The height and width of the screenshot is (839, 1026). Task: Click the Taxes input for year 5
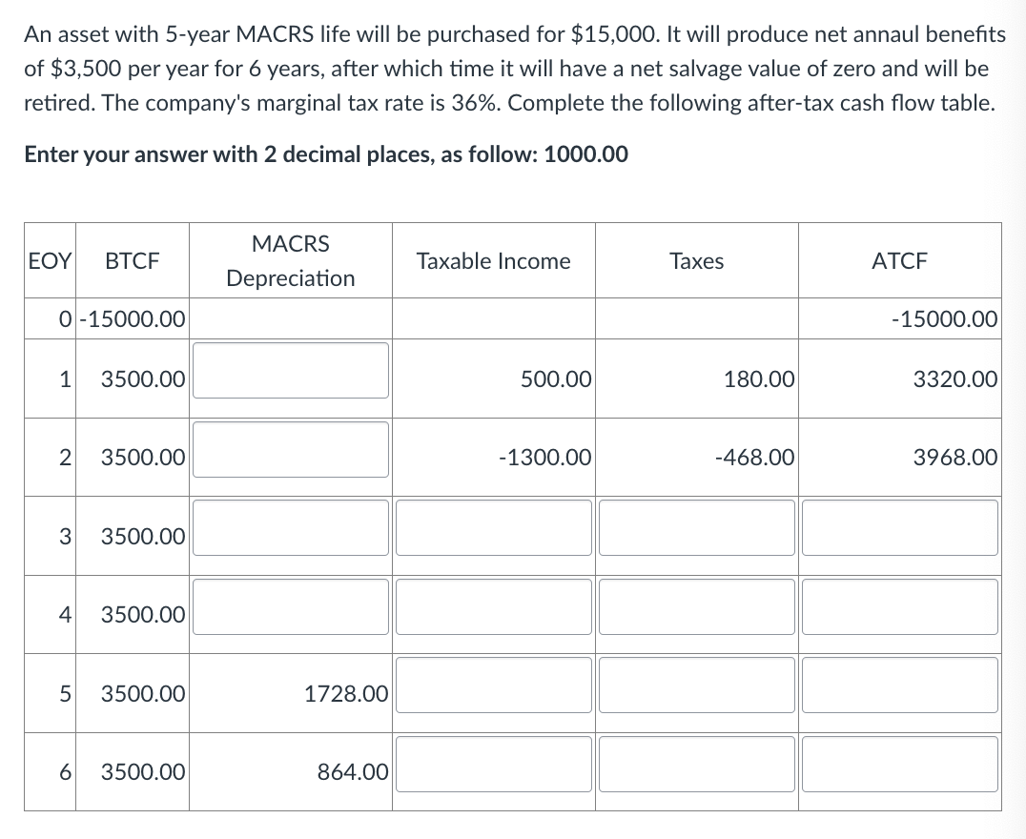697,686
